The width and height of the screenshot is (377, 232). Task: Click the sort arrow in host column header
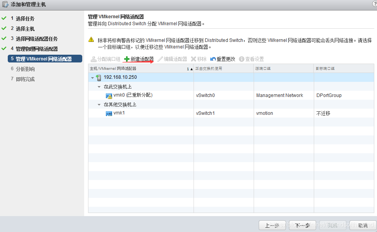coord(192,69)
